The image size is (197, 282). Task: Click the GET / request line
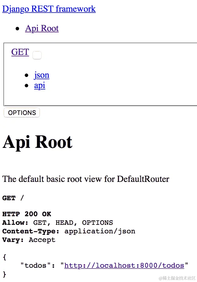(13, 198)
